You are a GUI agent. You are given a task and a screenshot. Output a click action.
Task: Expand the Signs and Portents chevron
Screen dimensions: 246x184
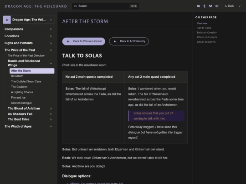[x=51, y=43]
